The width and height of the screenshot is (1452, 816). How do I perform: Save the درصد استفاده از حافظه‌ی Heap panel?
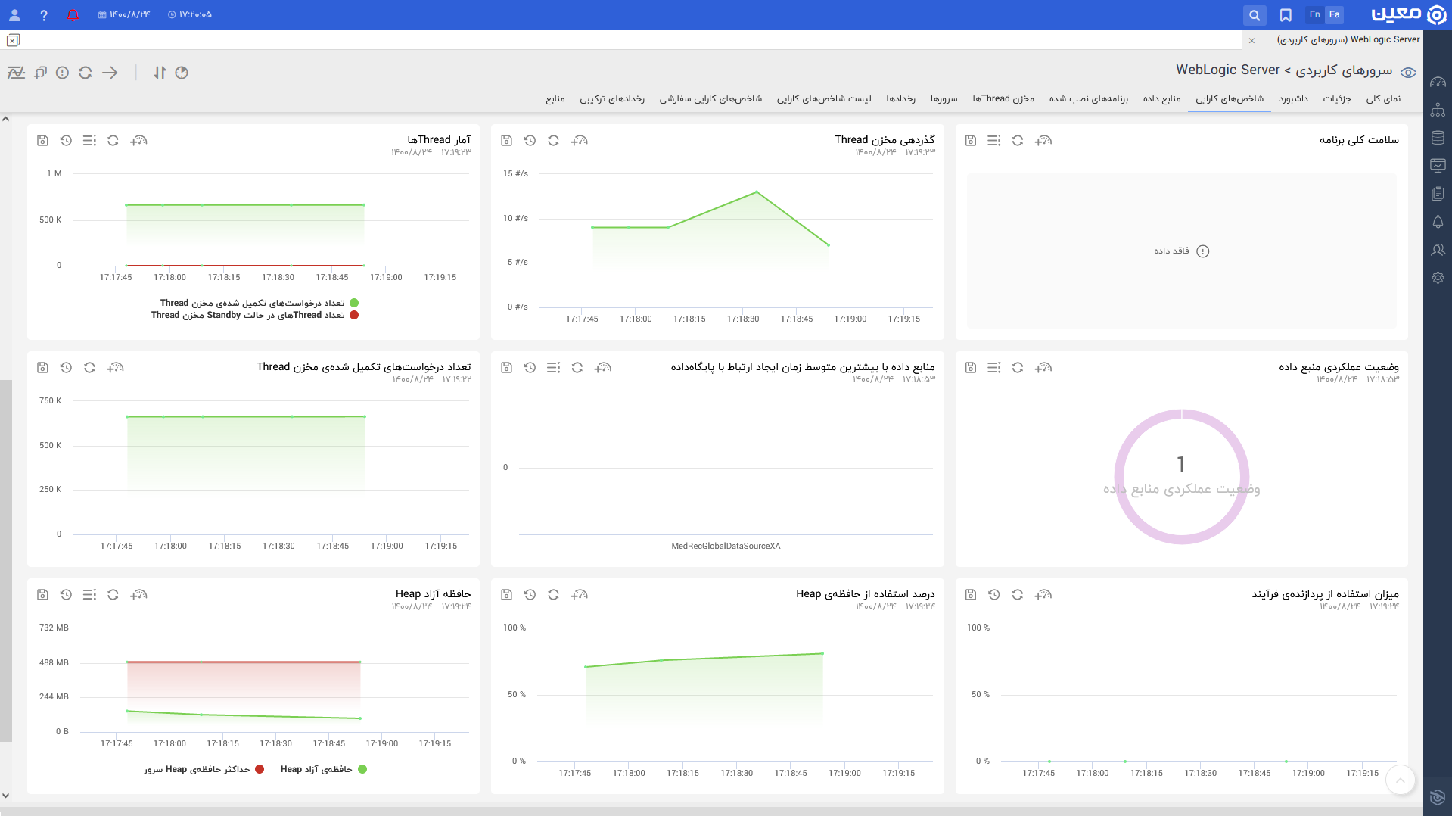pos(507,595)
